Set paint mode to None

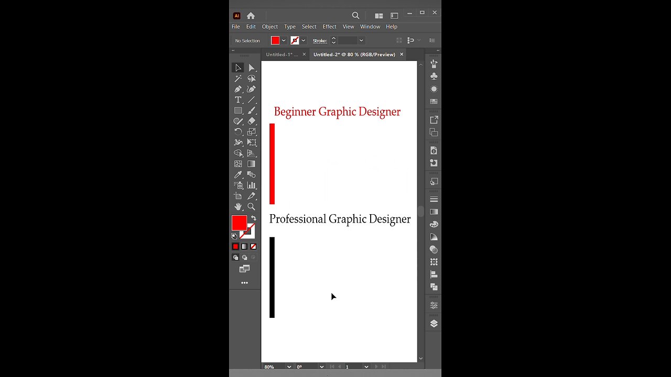253,247
